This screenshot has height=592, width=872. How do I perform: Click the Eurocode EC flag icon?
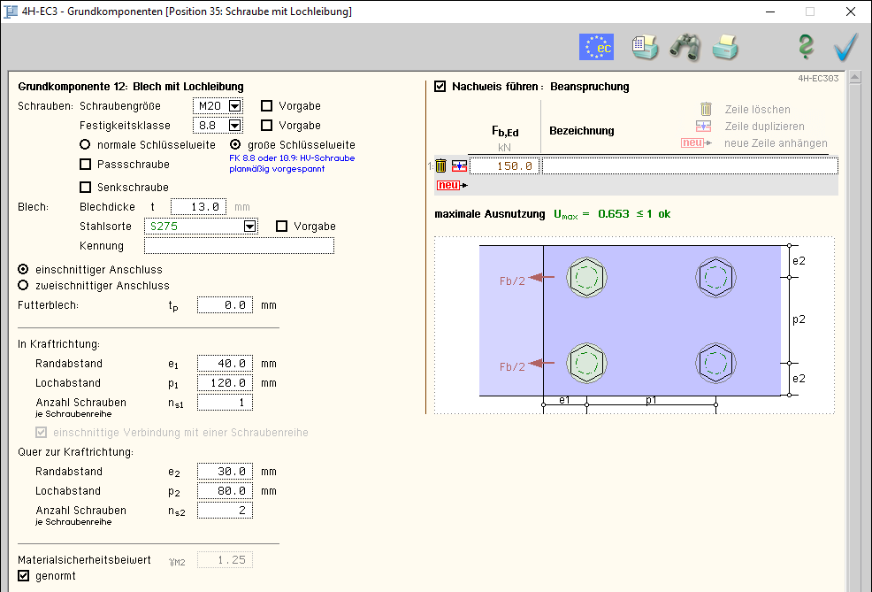pos(596,47)
